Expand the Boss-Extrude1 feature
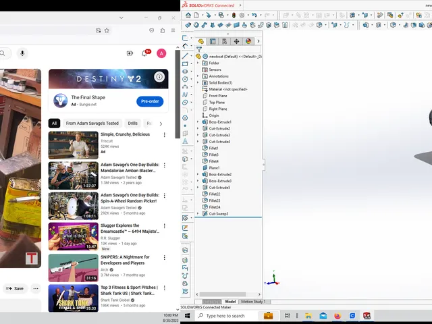The width and height of the screenshot is (432, 324). (198, 122)
